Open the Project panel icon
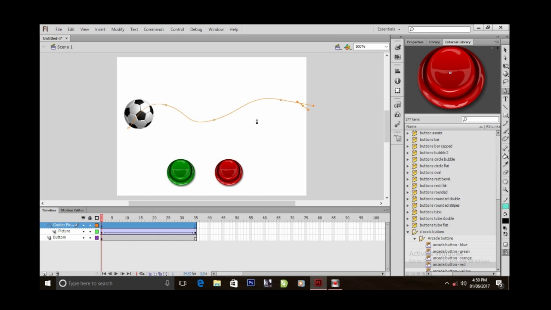Viewport: 551px width, 310px height. click(397, 139)
